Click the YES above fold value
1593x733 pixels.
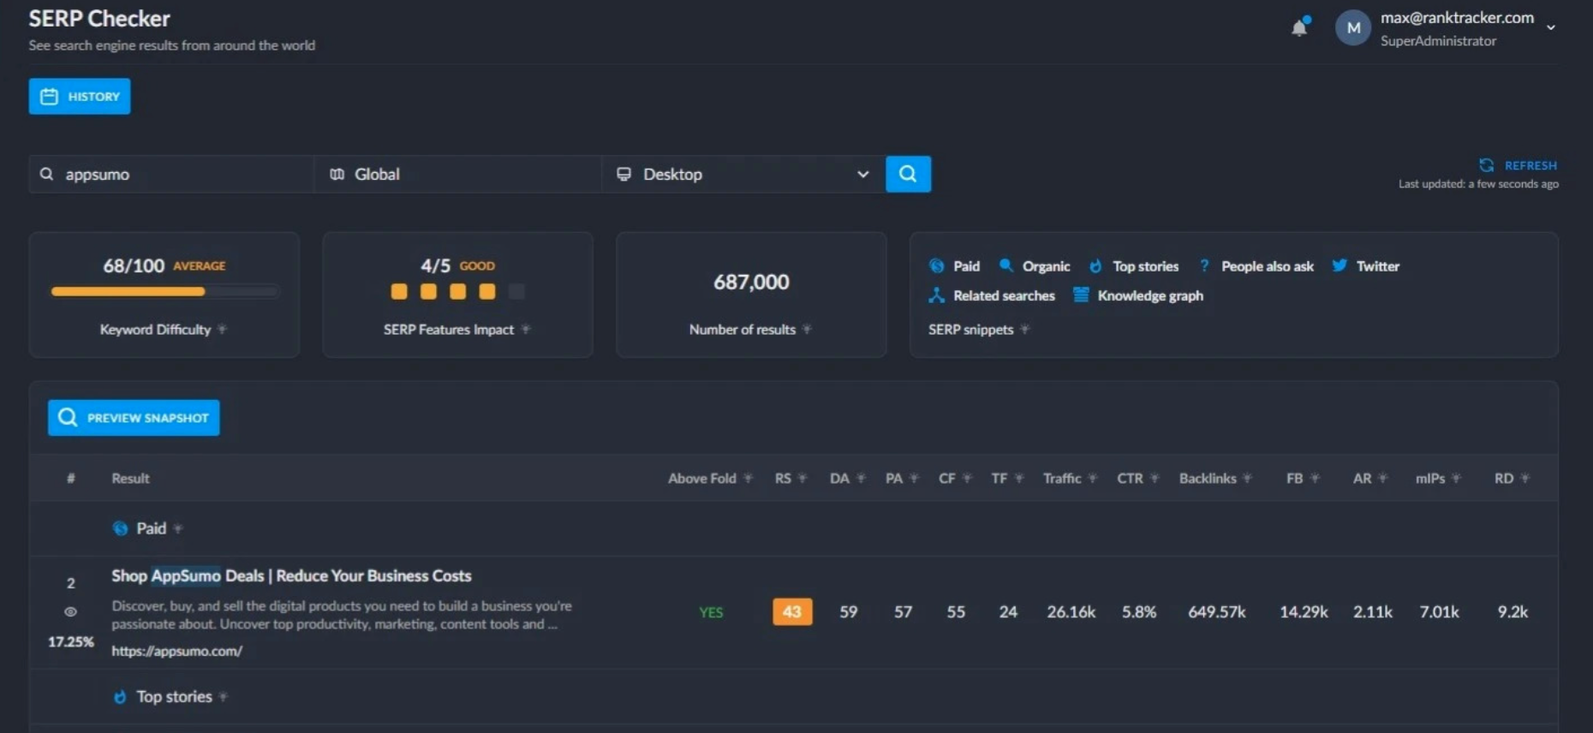pyautogui.click(x=711, y=612)
